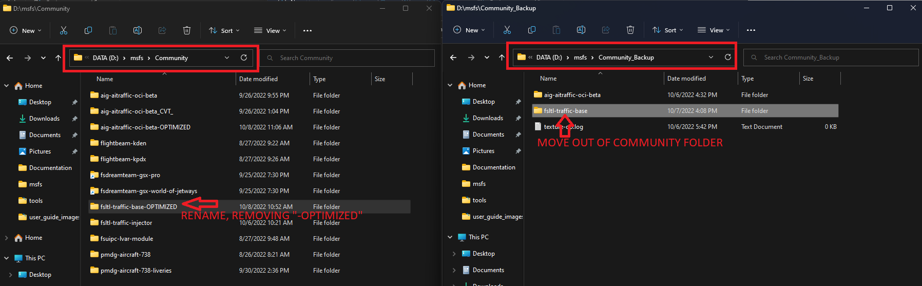Click Share icon in Community_Backup window toolbar
This screenshot has width=922, height=286.
coord(606,30)
